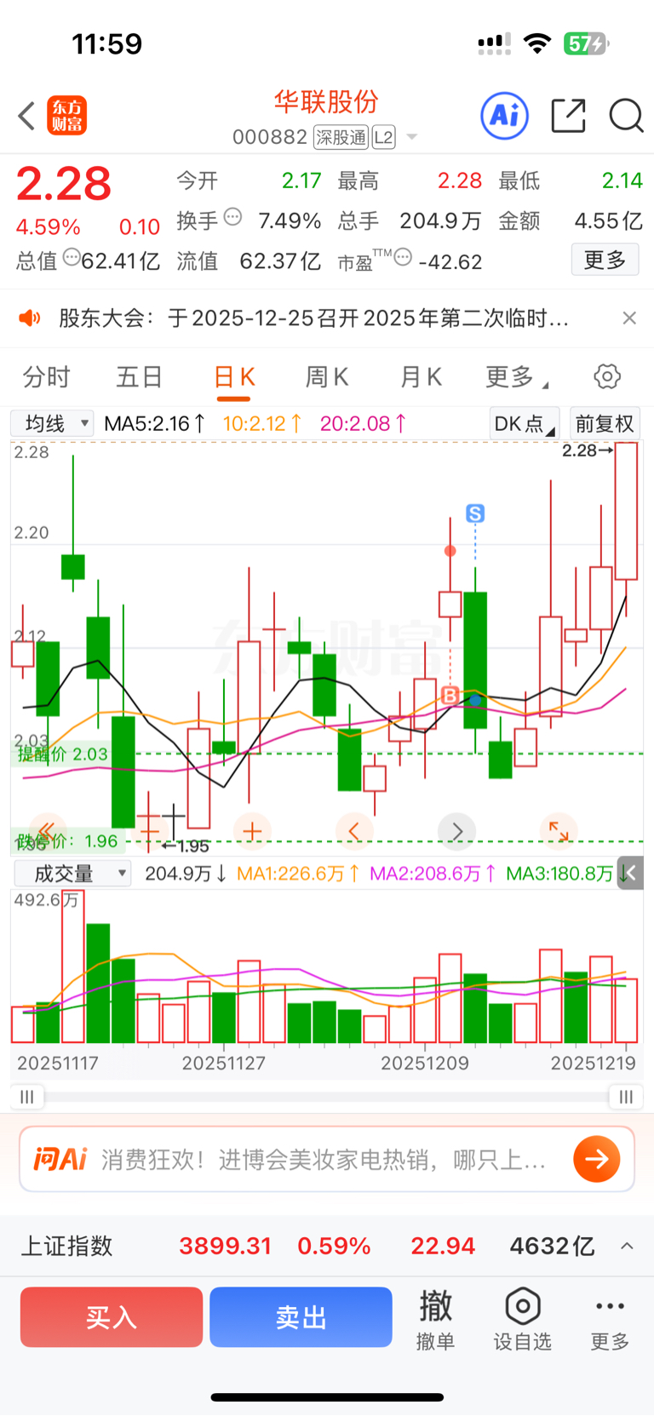Tap the 市盈 TTM info icon
This screenshot has height=1416, width=654.
[403, 256]
